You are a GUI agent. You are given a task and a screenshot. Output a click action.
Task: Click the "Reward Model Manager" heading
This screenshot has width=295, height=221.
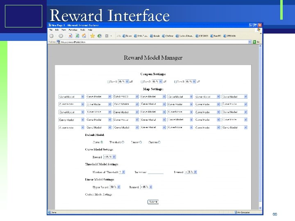pos(153,58)
